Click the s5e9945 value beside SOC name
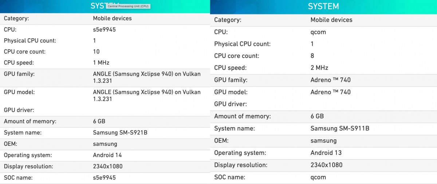This screenshot has height=184, width=437. 104,178
